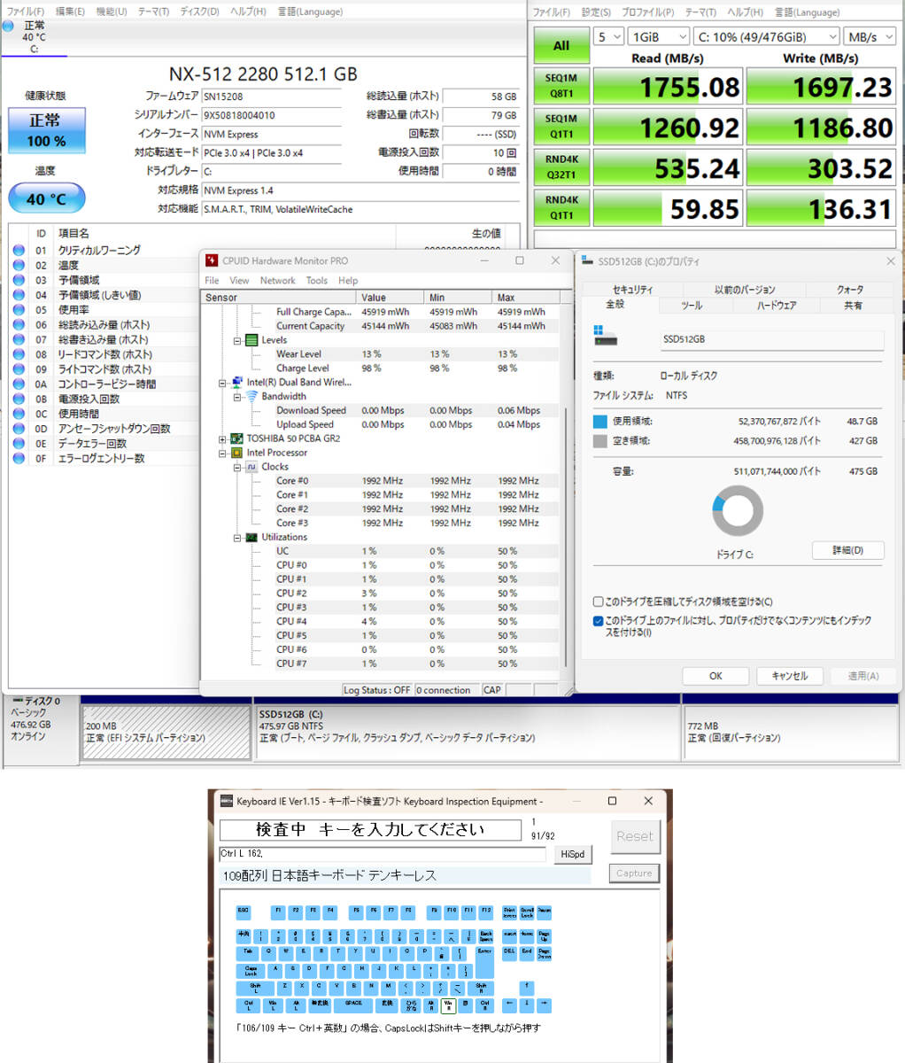Click the TOSHIBA 50 PCBA GR2 motherboard icon

coord(236,438)
